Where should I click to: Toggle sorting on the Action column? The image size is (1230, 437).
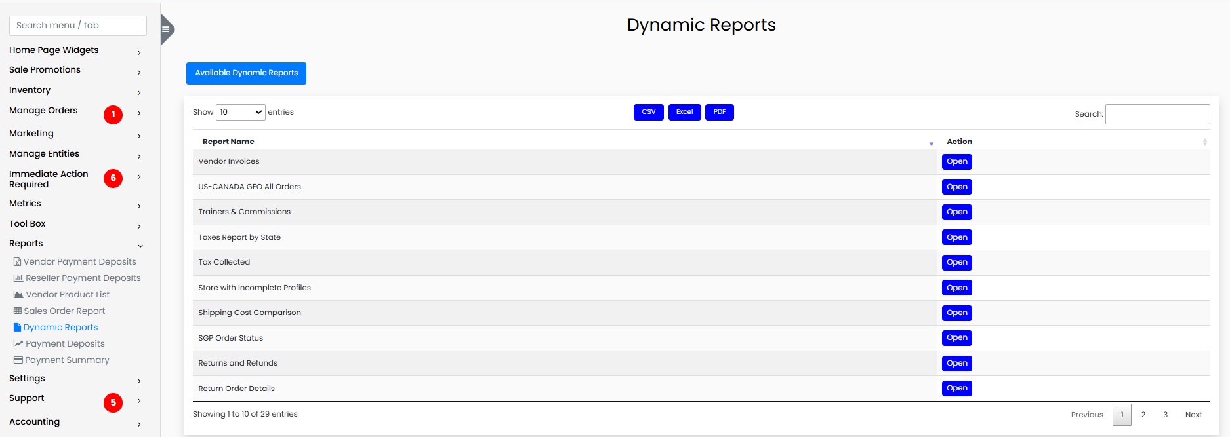[x=959, y=142]
